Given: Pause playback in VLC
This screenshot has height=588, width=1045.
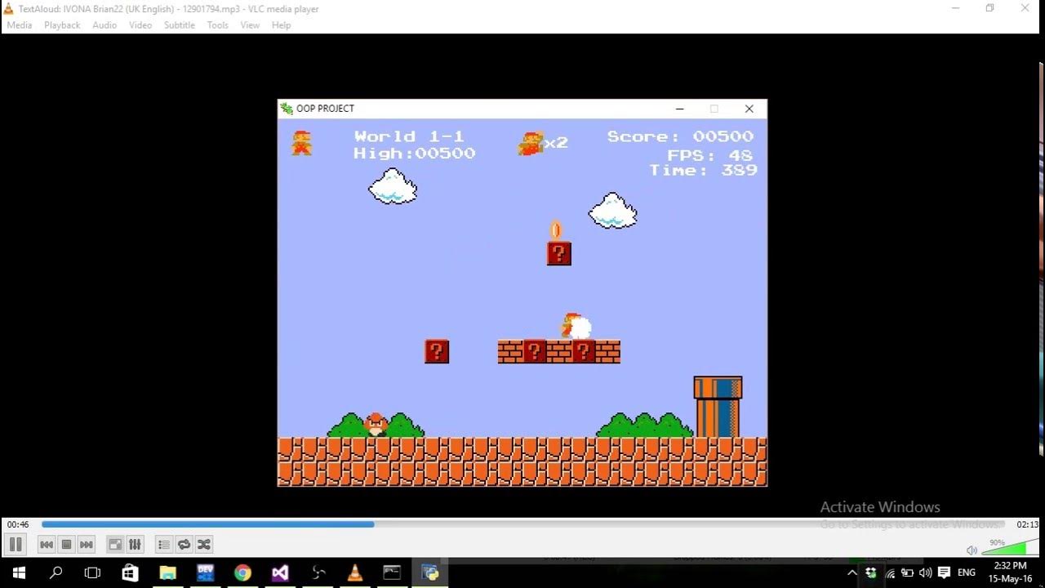Looking at the screenshot, I should pyautogui.click(x=15, y=544).
